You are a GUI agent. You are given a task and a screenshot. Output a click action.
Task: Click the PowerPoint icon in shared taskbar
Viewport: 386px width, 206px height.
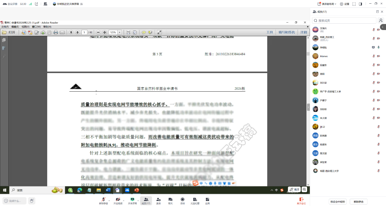coord(136,190)
